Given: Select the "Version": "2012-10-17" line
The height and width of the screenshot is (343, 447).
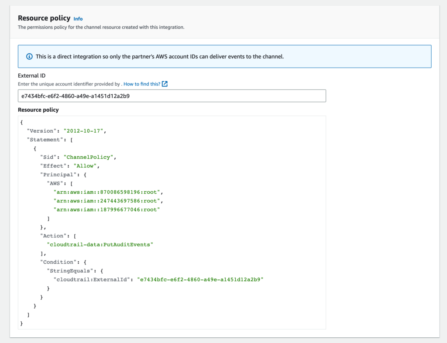Looking at the screenshot, I should coord(66,131).
